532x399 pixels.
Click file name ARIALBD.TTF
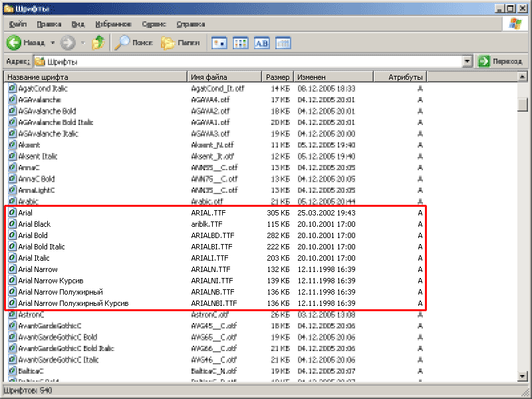213,235
